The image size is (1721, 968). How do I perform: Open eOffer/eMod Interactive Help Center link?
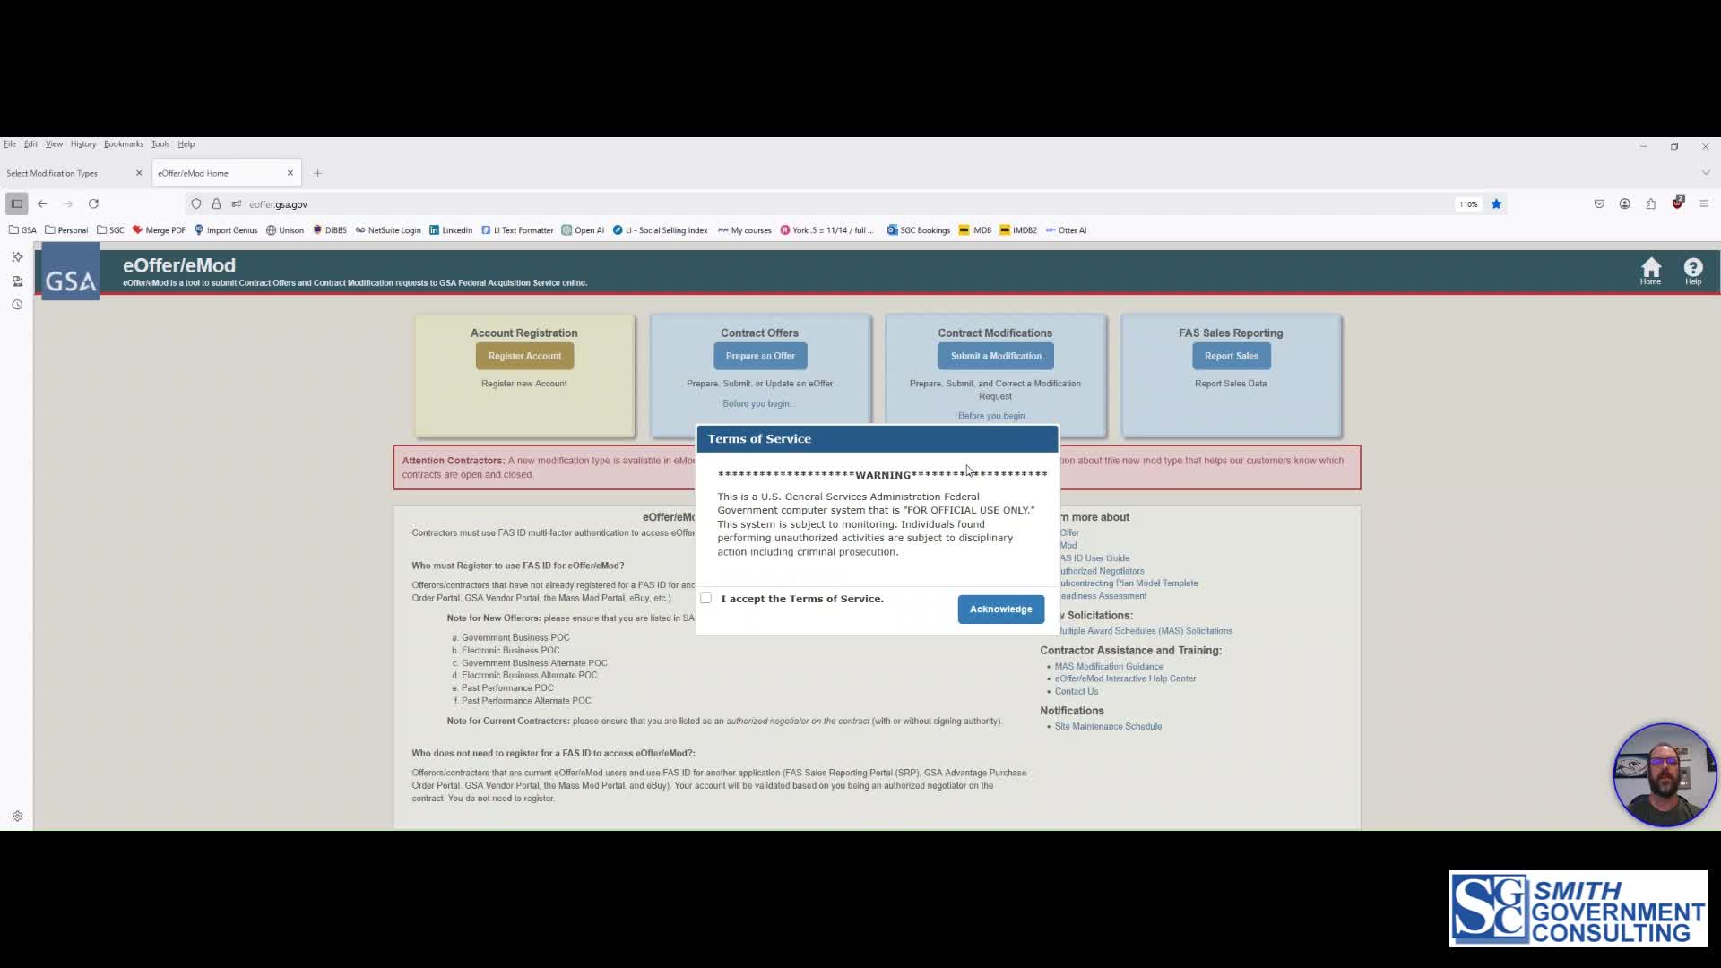1125,678
